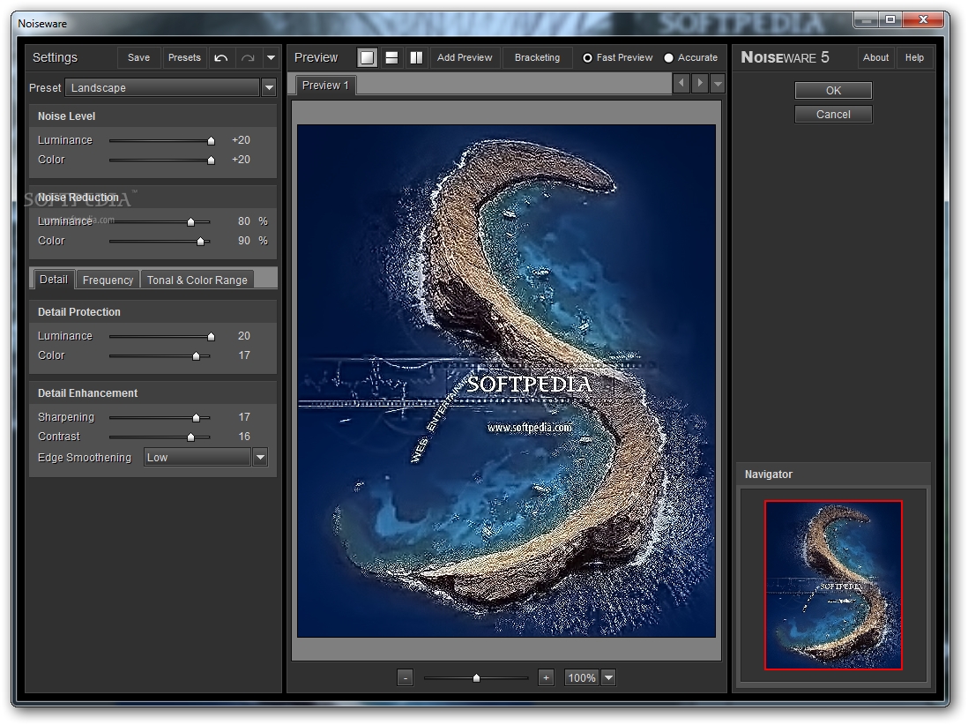Open the zoom percentage dropdown arrow
This screenshot has width=968, height=725.
tap(608, 677)
